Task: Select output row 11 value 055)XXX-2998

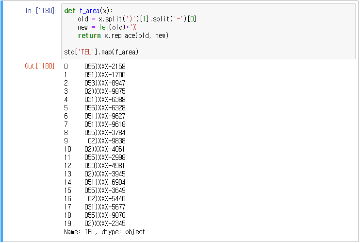Action: click(105, 157)
